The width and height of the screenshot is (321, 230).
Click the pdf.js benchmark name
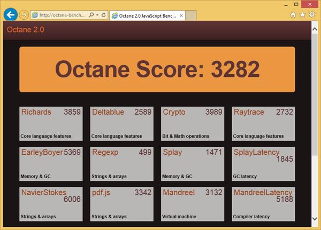pyautogui.click(x=101, y=193)
